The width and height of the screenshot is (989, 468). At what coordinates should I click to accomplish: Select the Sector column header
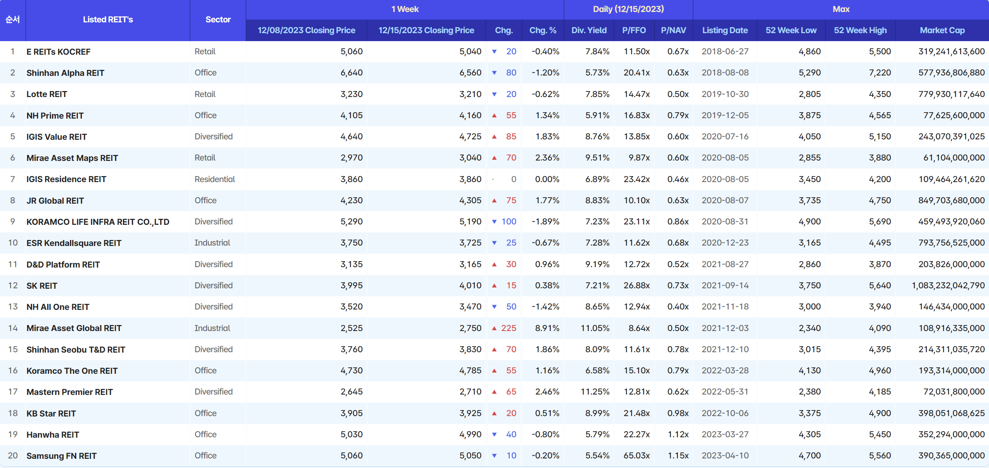click(218, 20)
